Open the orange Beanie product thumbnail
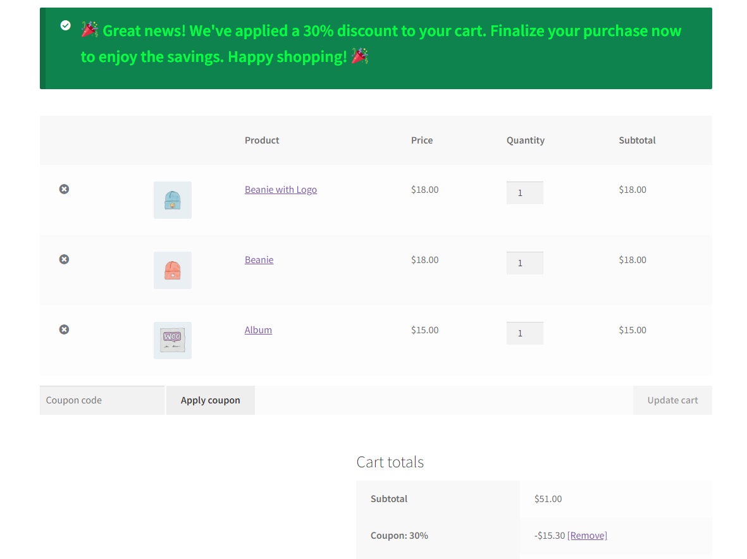This screenshot has width=747, height=559. click(x=173, y=270)
